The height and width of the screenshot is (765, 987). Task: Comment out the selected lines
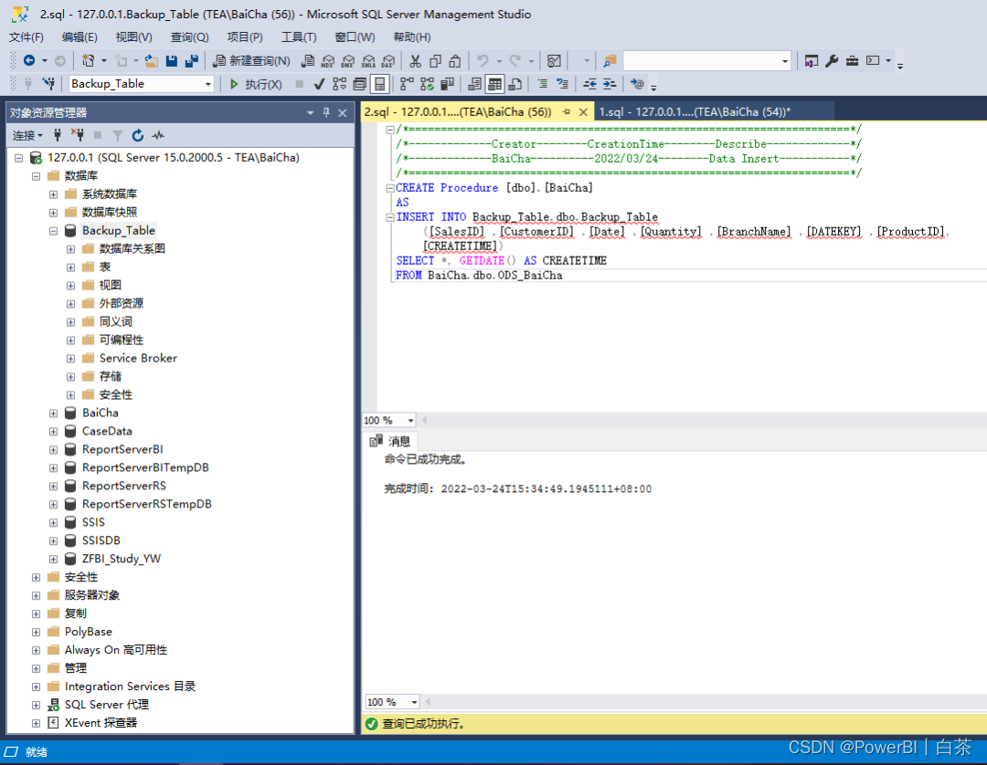(542, 84)
